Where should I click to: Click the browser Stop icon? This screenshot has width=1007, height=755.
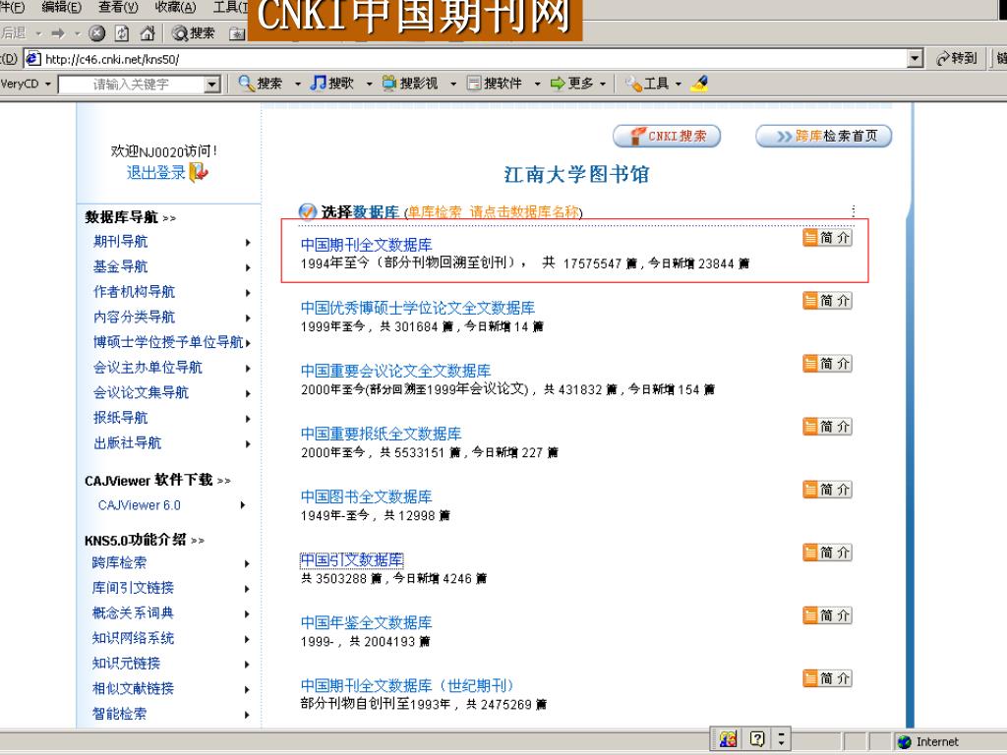(97, 32)
